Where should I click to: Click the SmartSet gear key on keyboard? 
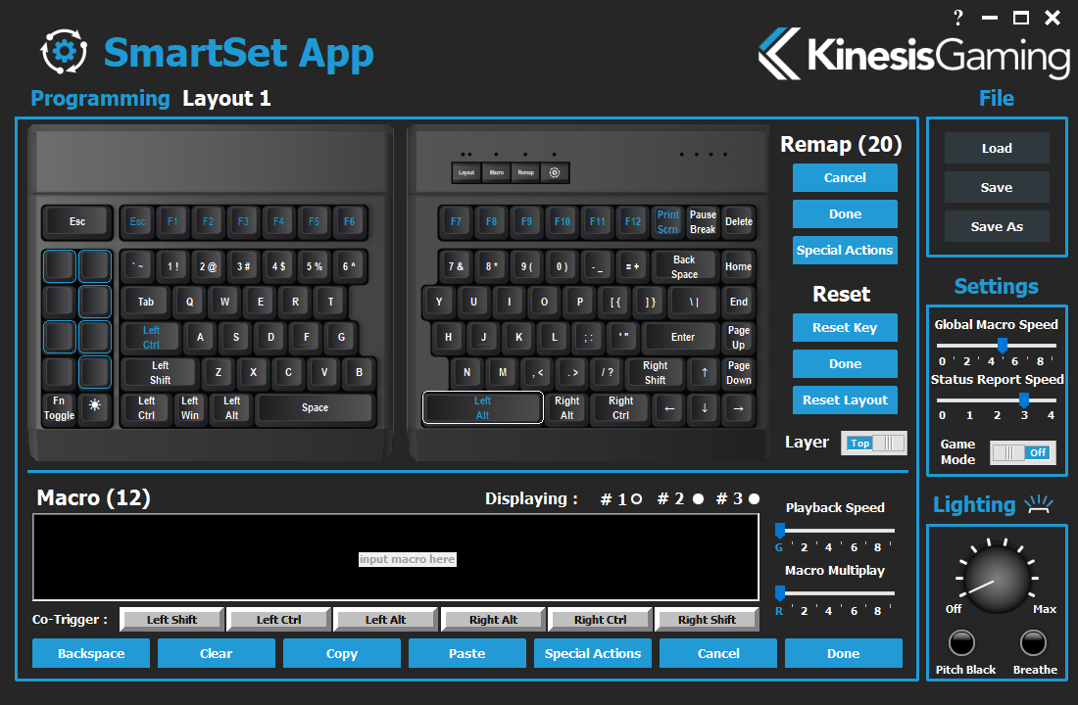pos(555,172)
